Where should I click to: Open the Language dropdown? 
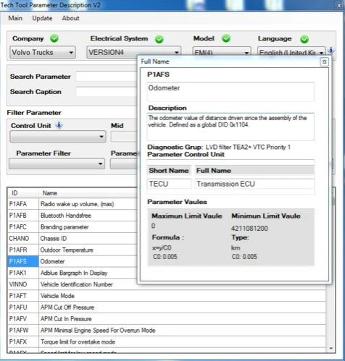pyautogui.click(x=291, y=52)
